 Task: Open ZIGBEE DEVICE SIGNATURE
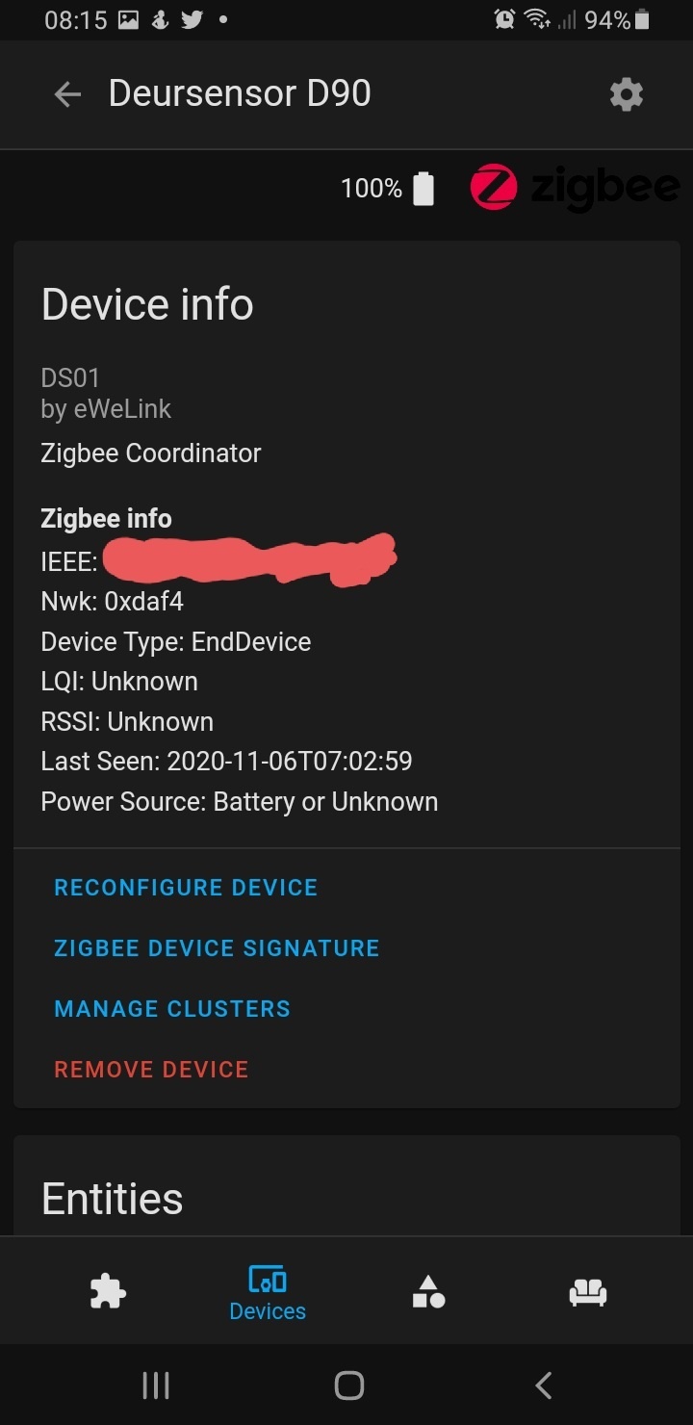click(217, 948)
